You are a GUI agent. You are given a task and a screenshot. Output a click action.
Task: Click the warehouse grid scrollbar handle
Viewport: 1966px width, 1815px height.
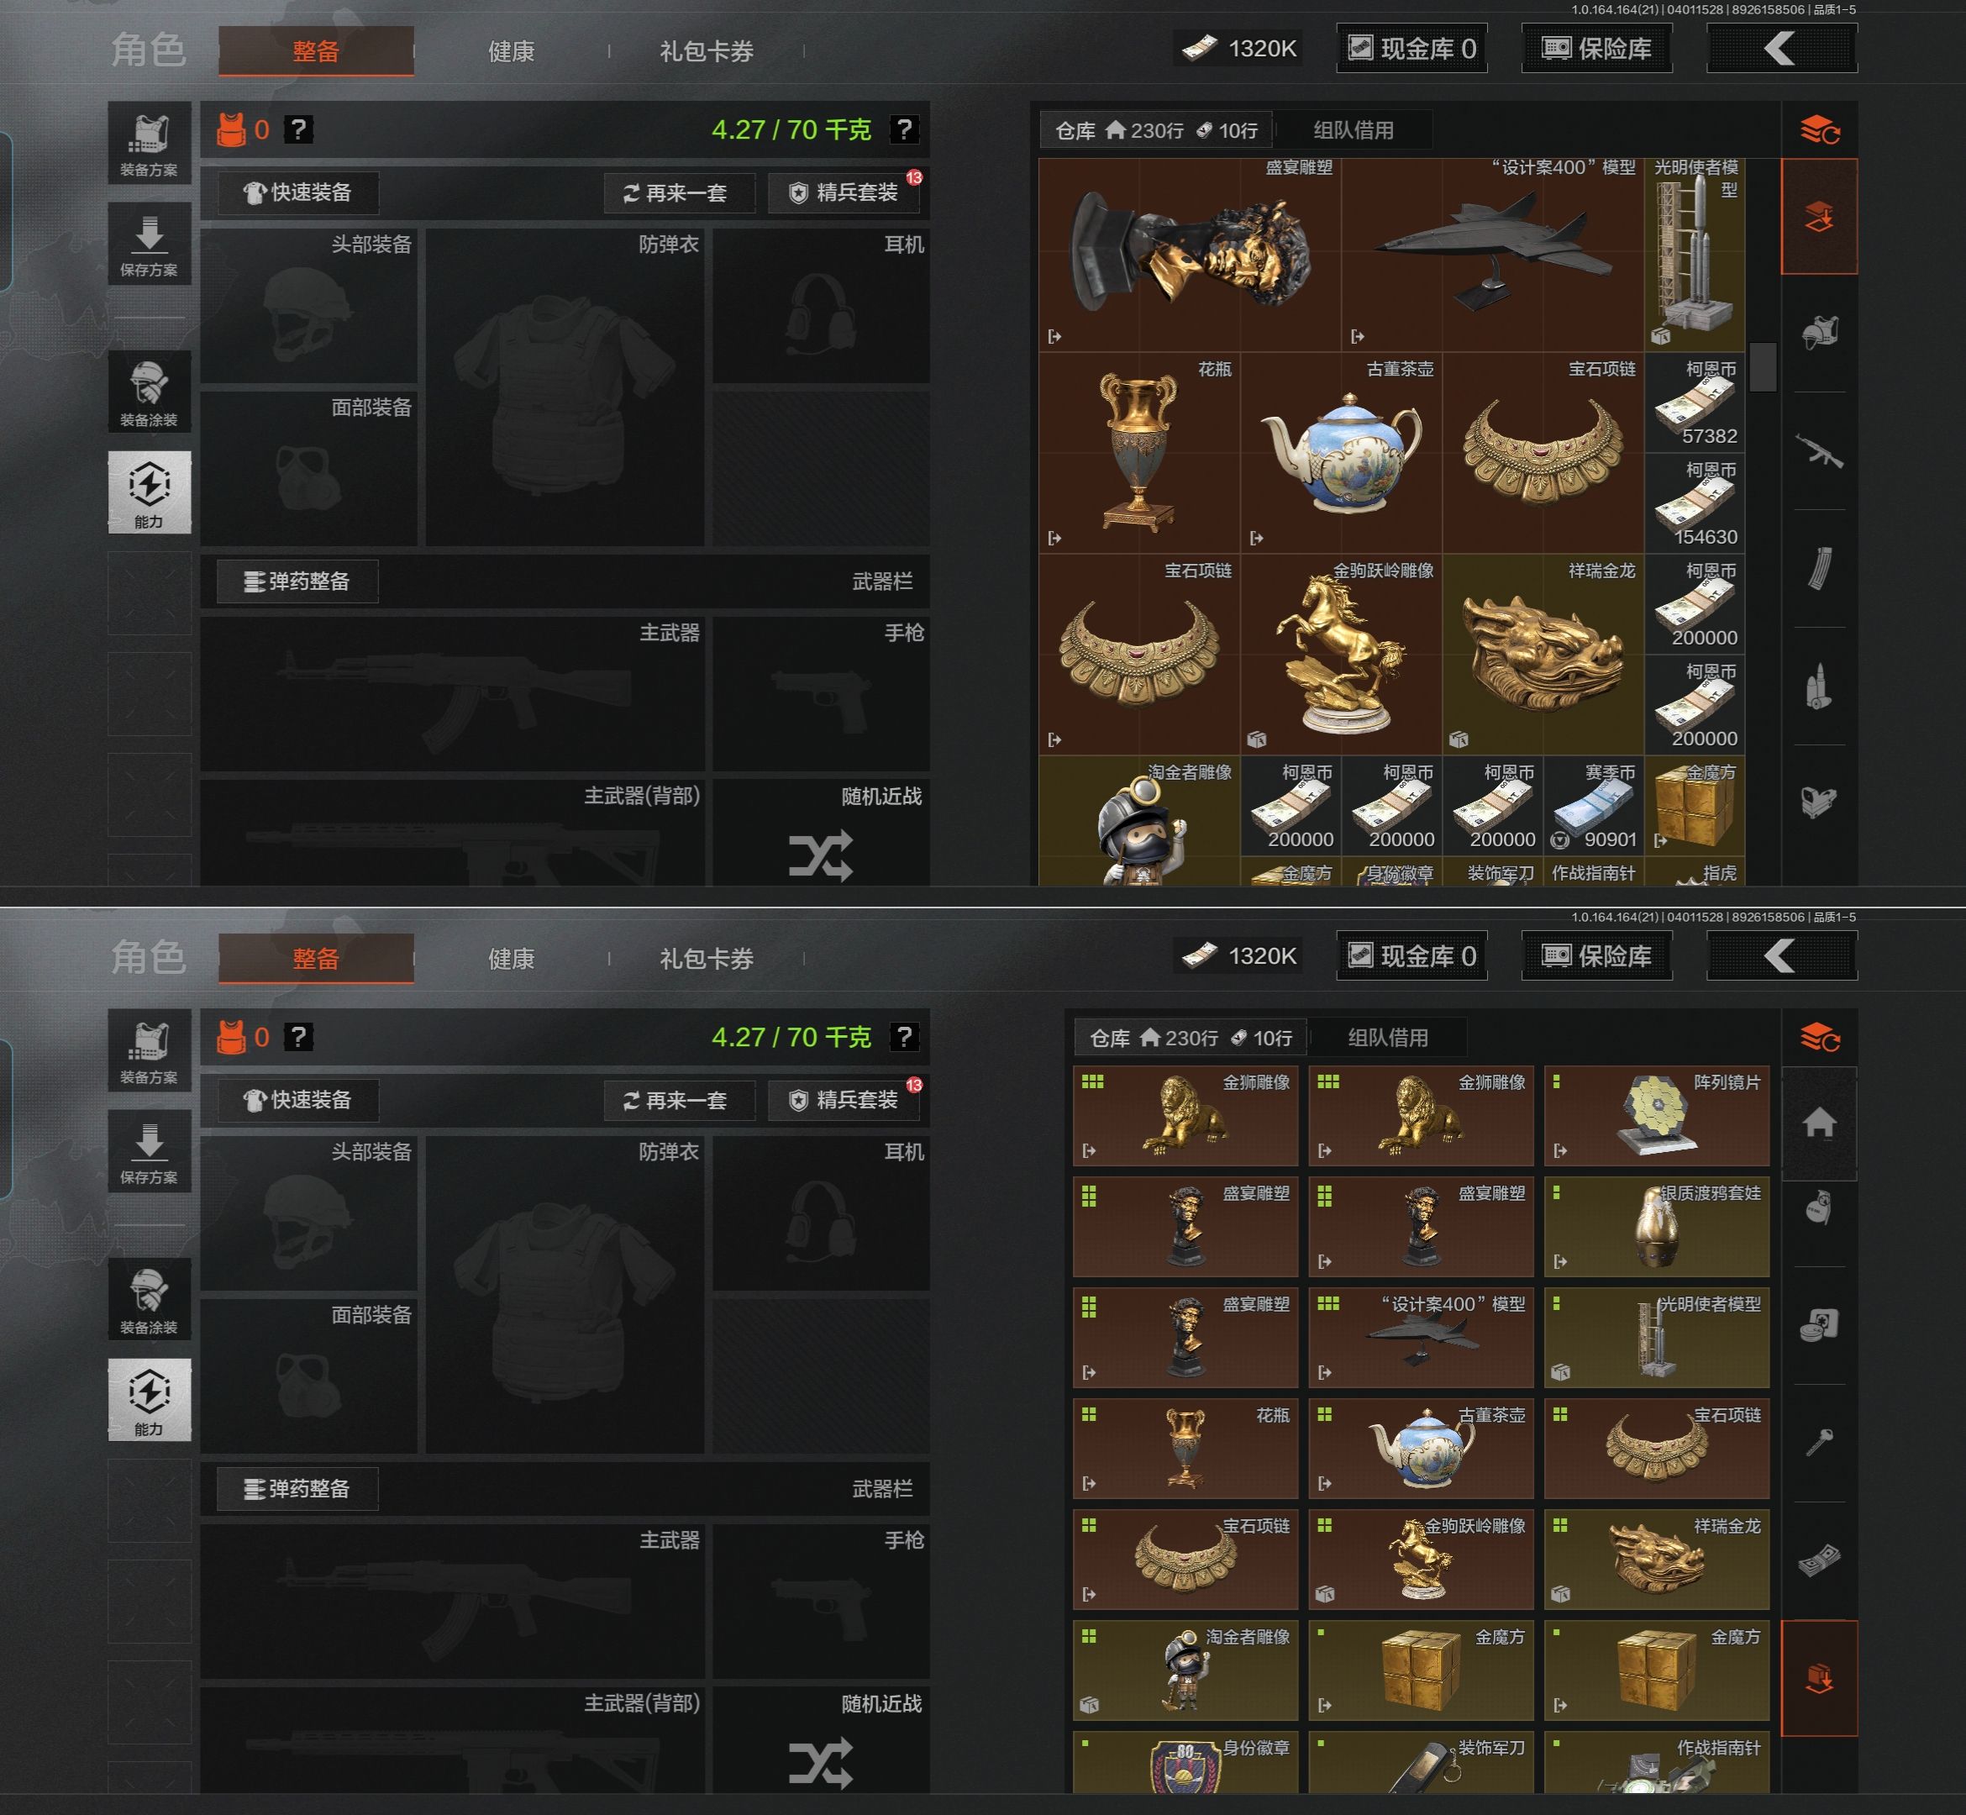(x=1763, y=366)
